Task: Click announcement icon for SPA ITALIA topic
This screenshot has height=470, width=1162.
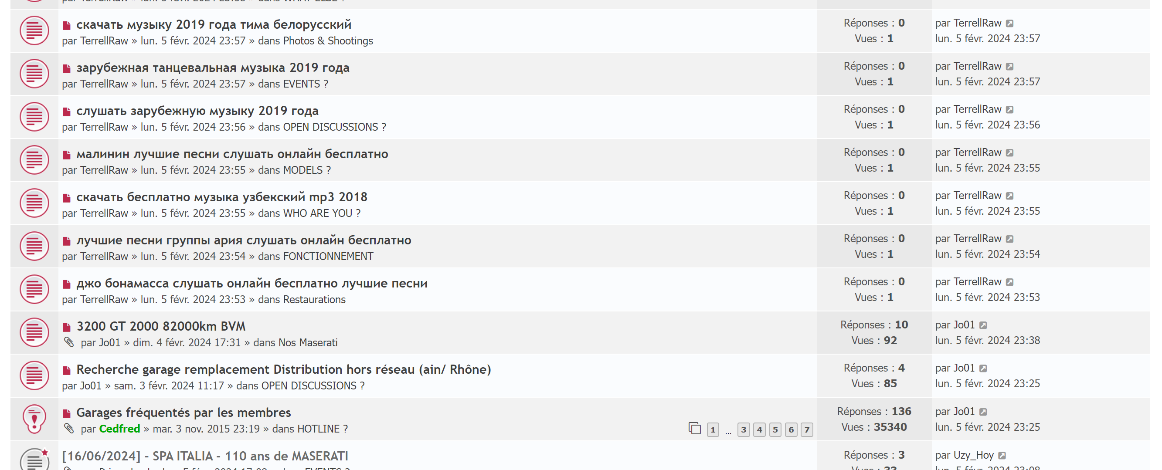Action: (x=34, y=460)
